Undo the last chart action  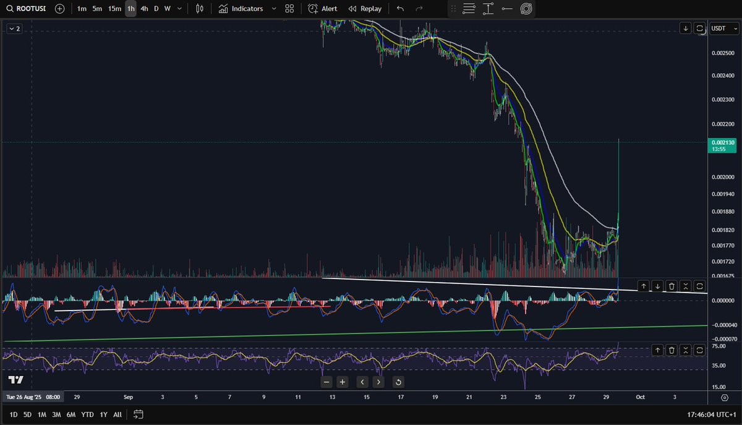point(400,9)
